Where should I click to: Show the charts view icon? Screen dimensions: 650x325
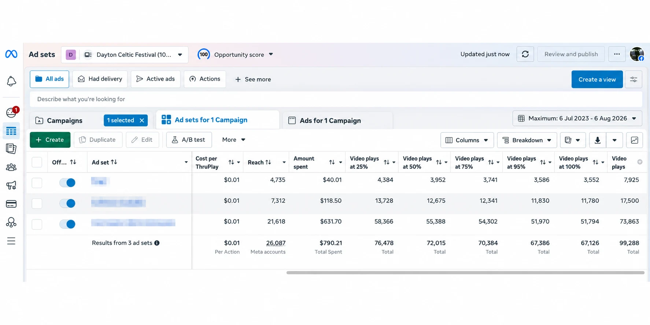pyautogui.click(x=635, y=140)
